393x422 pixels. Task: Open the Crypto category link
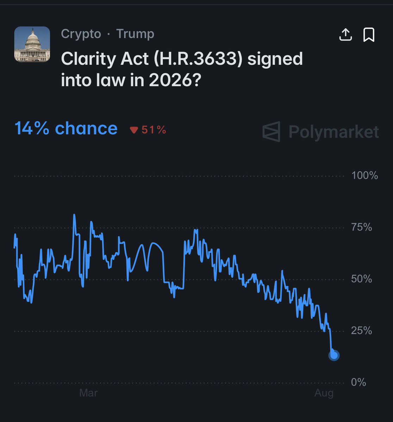[81, 34]
